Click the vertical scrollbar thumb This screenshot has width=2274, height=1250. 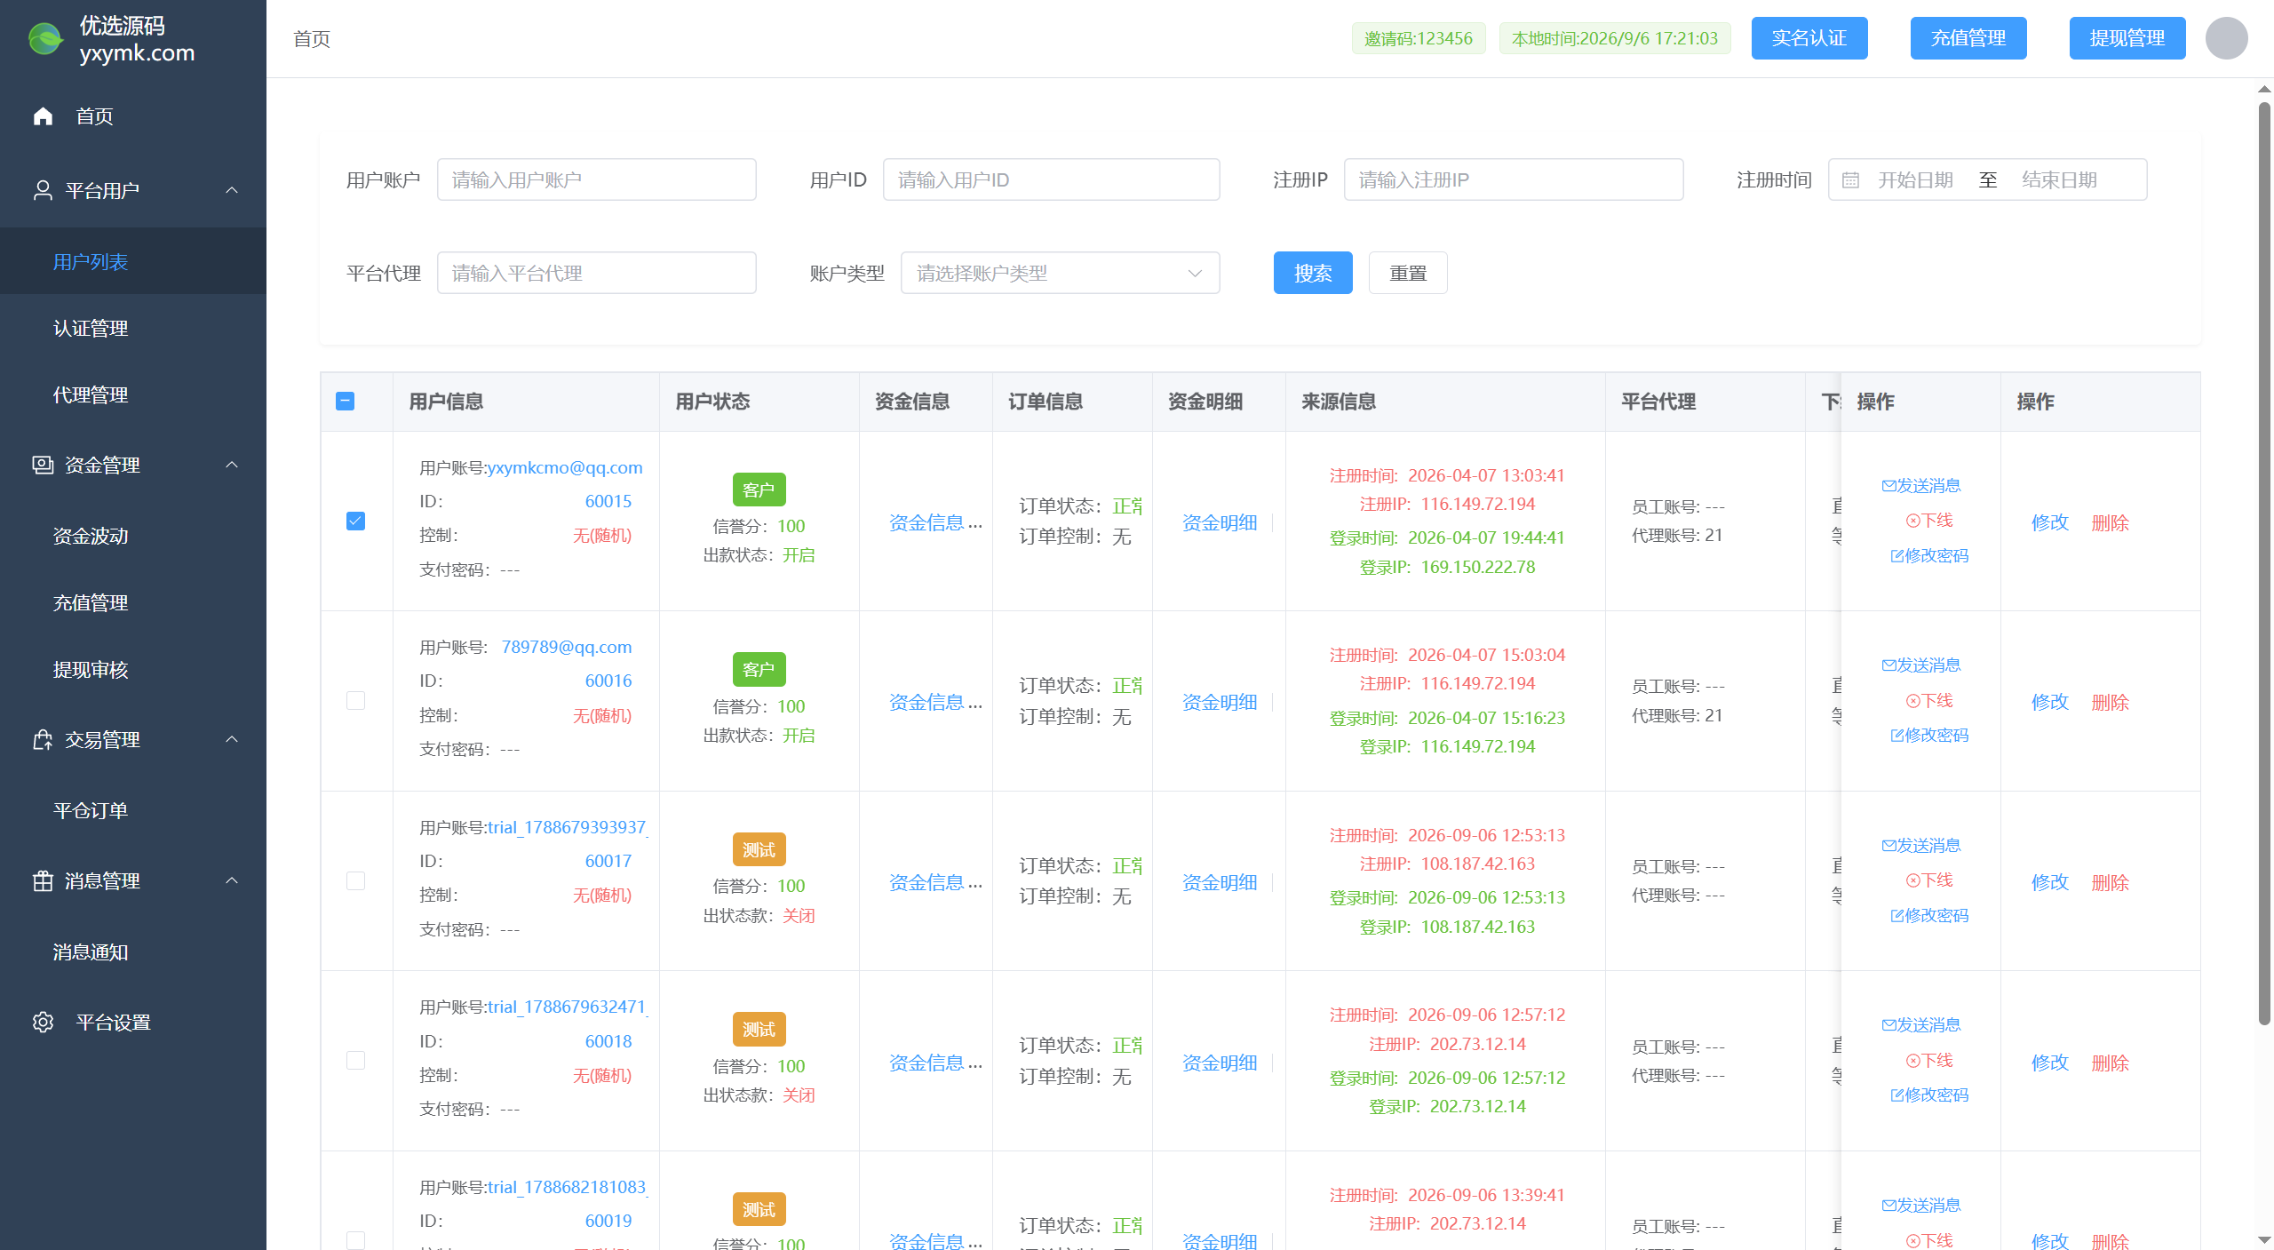(x=2265, y=563)
